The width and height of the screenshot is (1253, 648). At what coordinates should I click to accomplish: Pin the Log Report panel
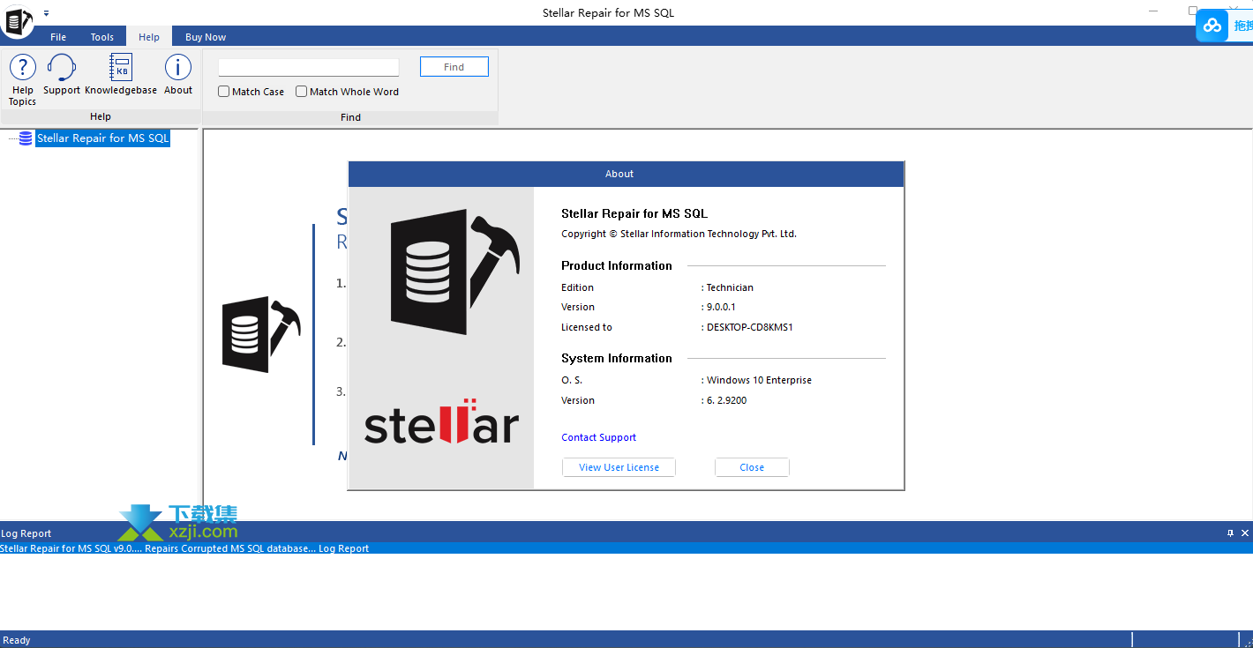click(x=1230, y=533)
